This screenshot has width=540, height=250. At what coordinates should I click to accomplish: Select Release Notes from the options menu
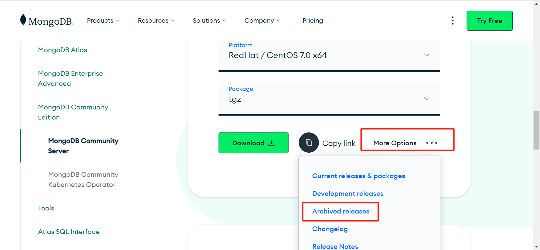pos(335,246)
